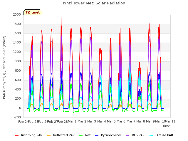Image resolution: width=188 pixels, height=141 pixels.
Task: Click the x-axis title 'Time'
Action: pos(166,126)
